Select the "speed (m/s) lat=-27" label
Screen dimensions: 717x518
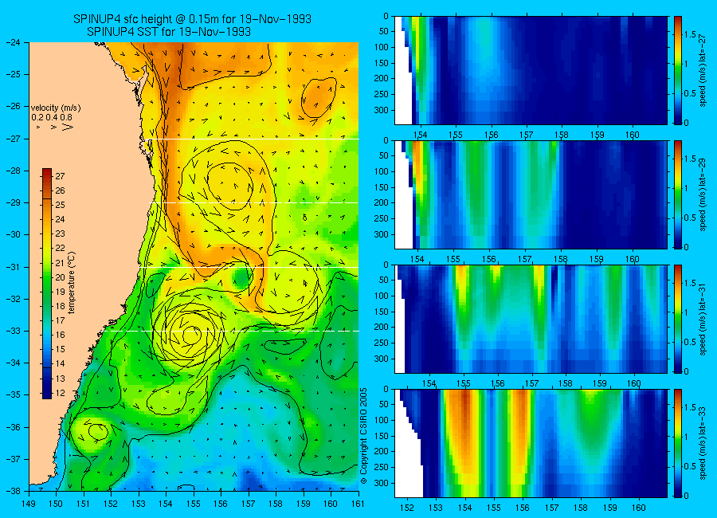(703, 70)
